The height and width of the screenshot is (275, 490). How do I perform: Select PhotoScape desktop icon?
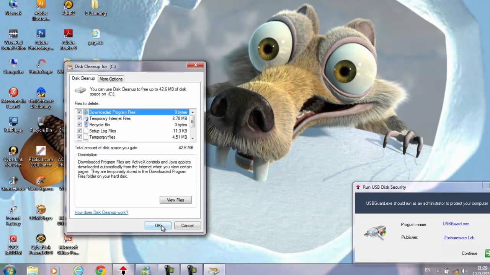click(x=41, y=66)
